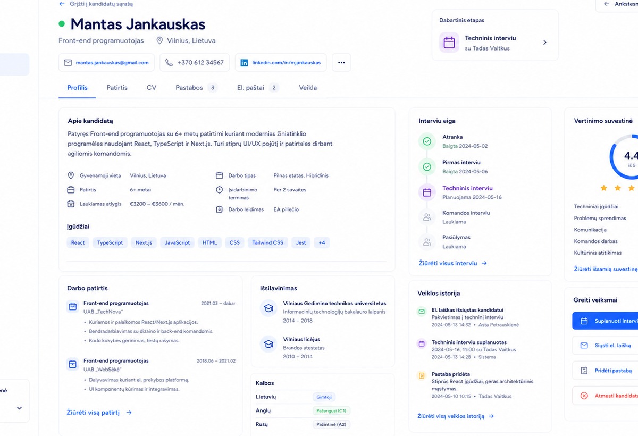638x436 pixels.
Task: Click the briefcase icon for UAB TechNova job
Action: pos(72,307)
